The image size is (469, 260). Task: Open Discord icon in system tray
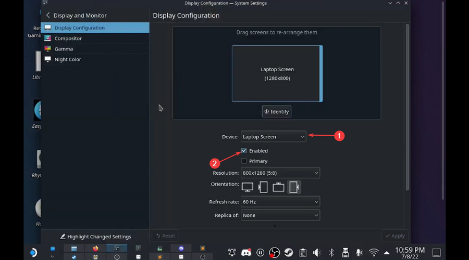point(246,253)
